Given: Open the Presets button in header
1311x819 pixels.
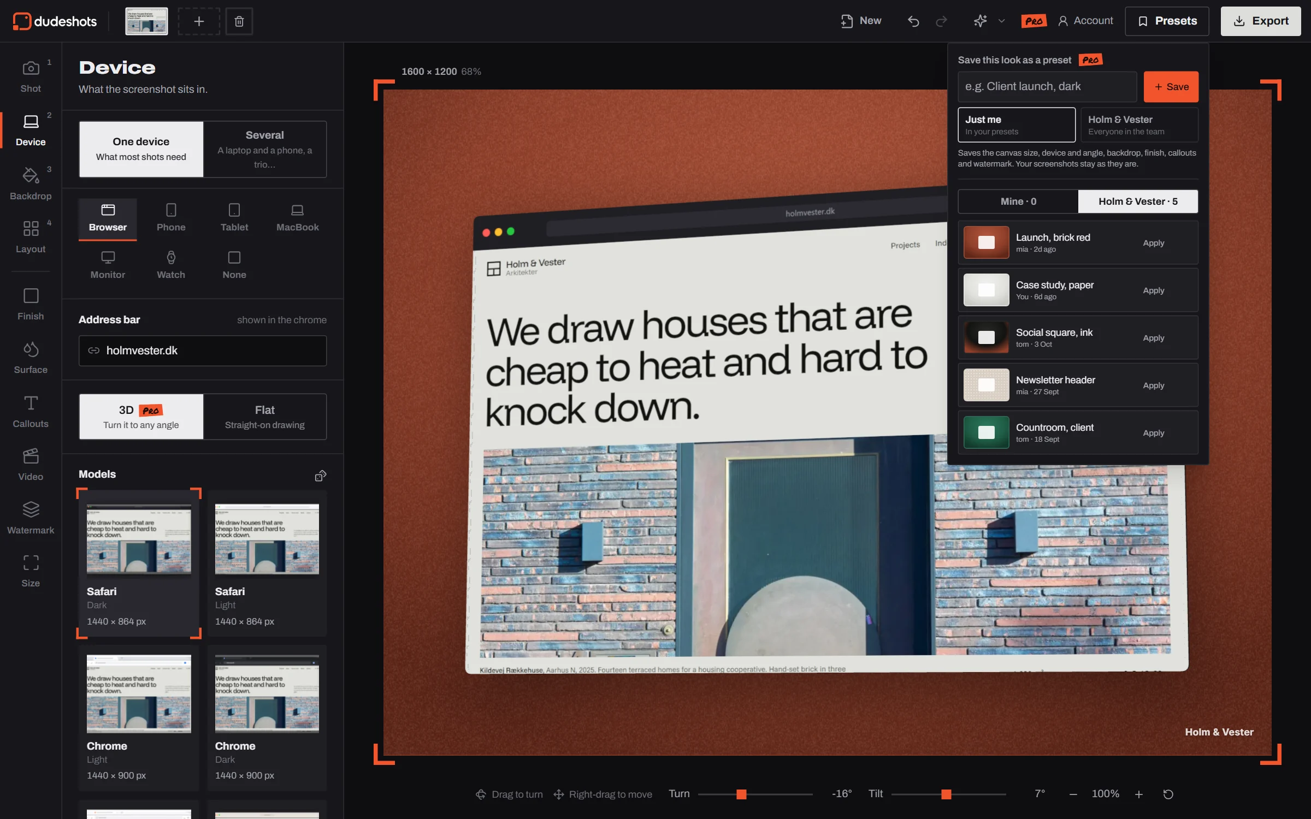Looking at the screenshot, I should click(x=1167, y=21).
